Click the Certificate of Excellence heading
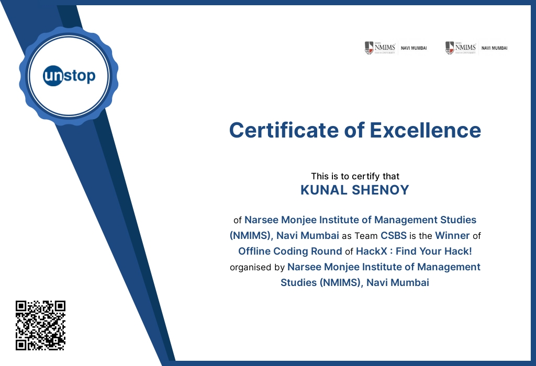This screenshot has width=536, height=366. point(354,131)
